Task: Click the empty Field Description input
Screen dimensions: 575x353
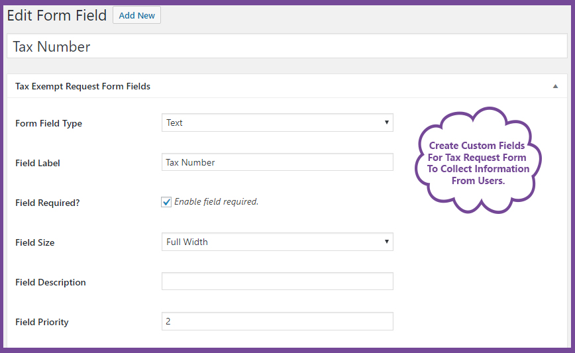Action: click(277, 281)
